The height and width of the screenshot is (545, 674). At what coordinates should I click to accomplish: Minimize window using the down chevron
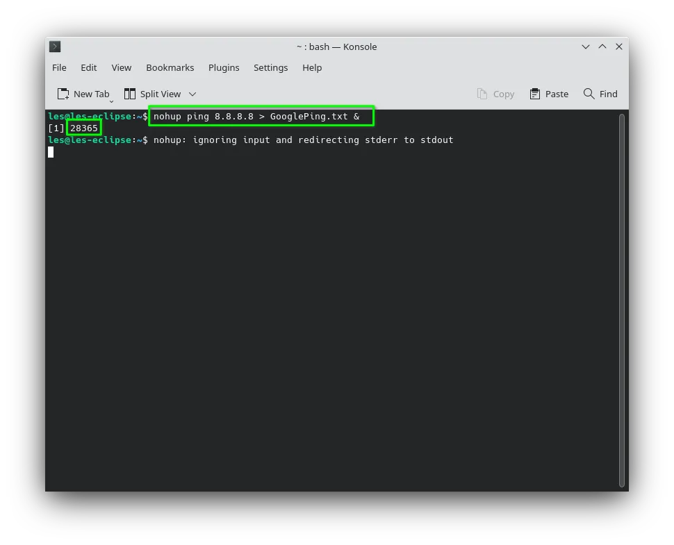point(586,47)
